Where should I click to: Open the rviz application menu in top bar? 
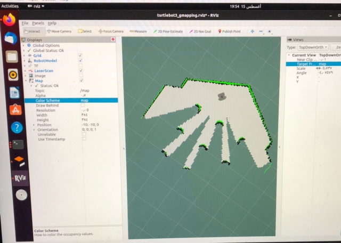[36, 6]
